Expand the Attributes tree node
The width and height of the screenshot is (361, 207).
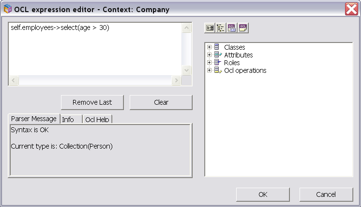point(209,55)
